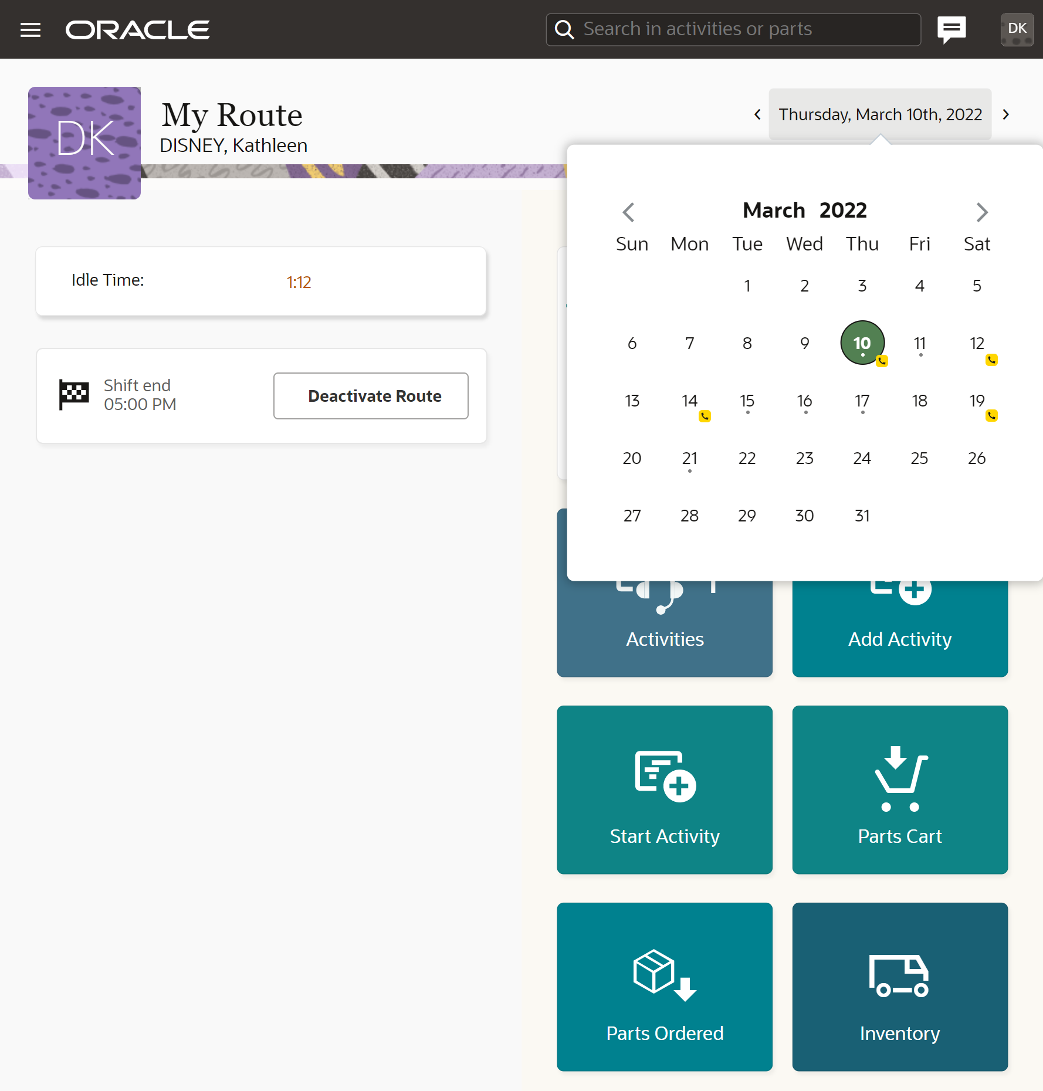
Task: Open the hamburger navigation menu
Action: tap(30, 29)
